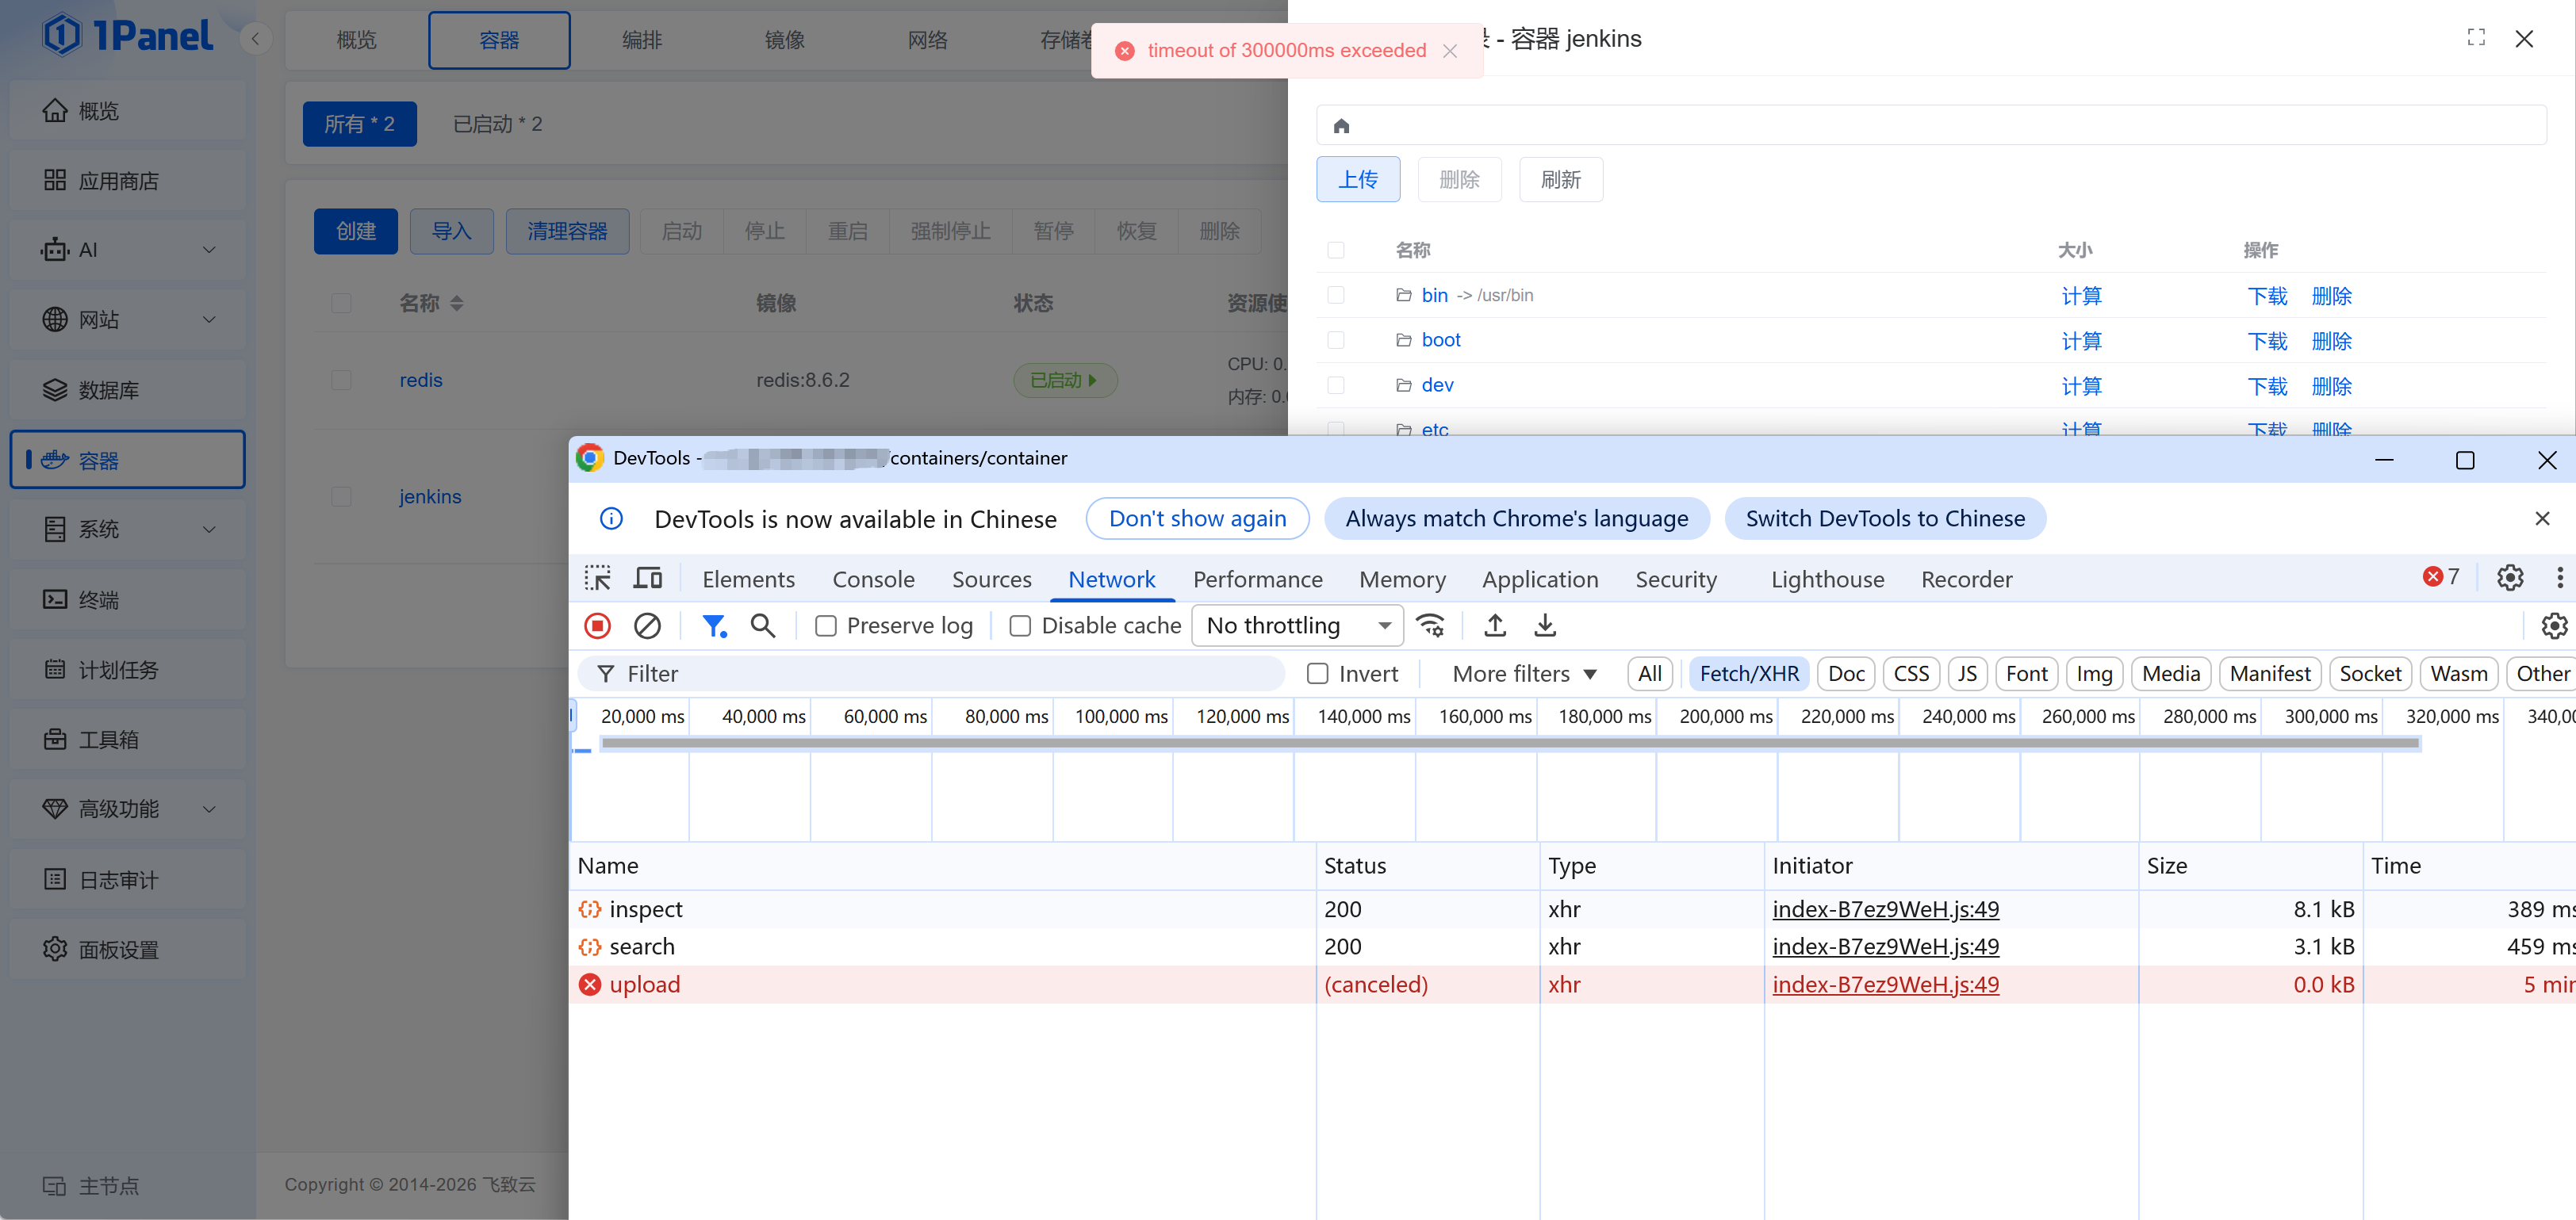Open the 镜像 tab in 1Panel
Viewport: 2576px width, 1220px height.
(x=784, y=40)
